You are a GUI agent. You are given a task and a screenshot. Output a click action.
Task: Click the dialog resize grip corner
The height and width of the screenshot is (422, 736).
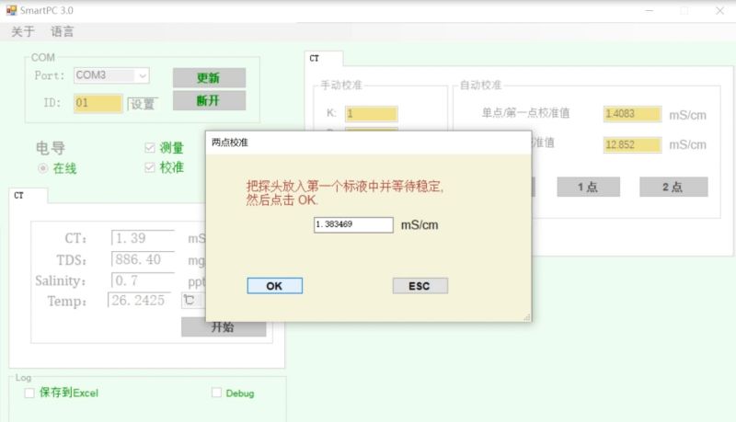point(526,317)
